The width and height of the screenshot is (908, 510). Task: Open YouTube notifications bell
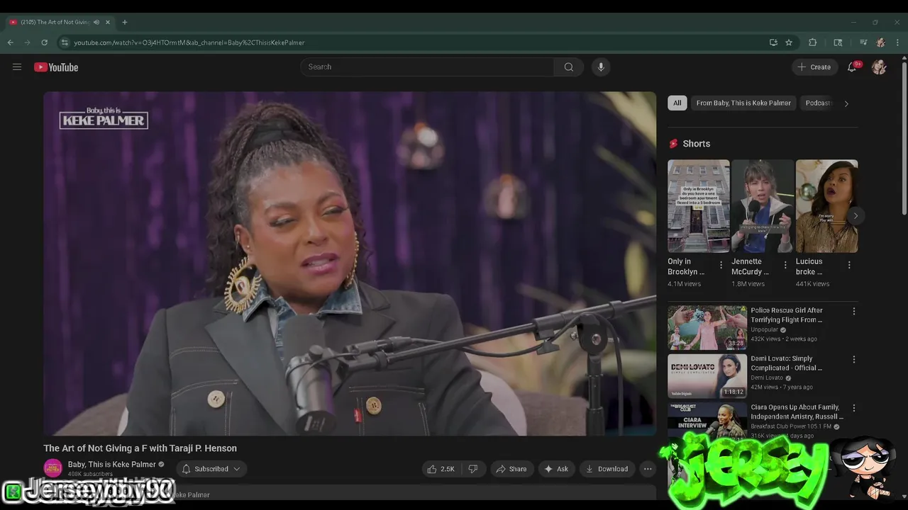click(852, 67)
